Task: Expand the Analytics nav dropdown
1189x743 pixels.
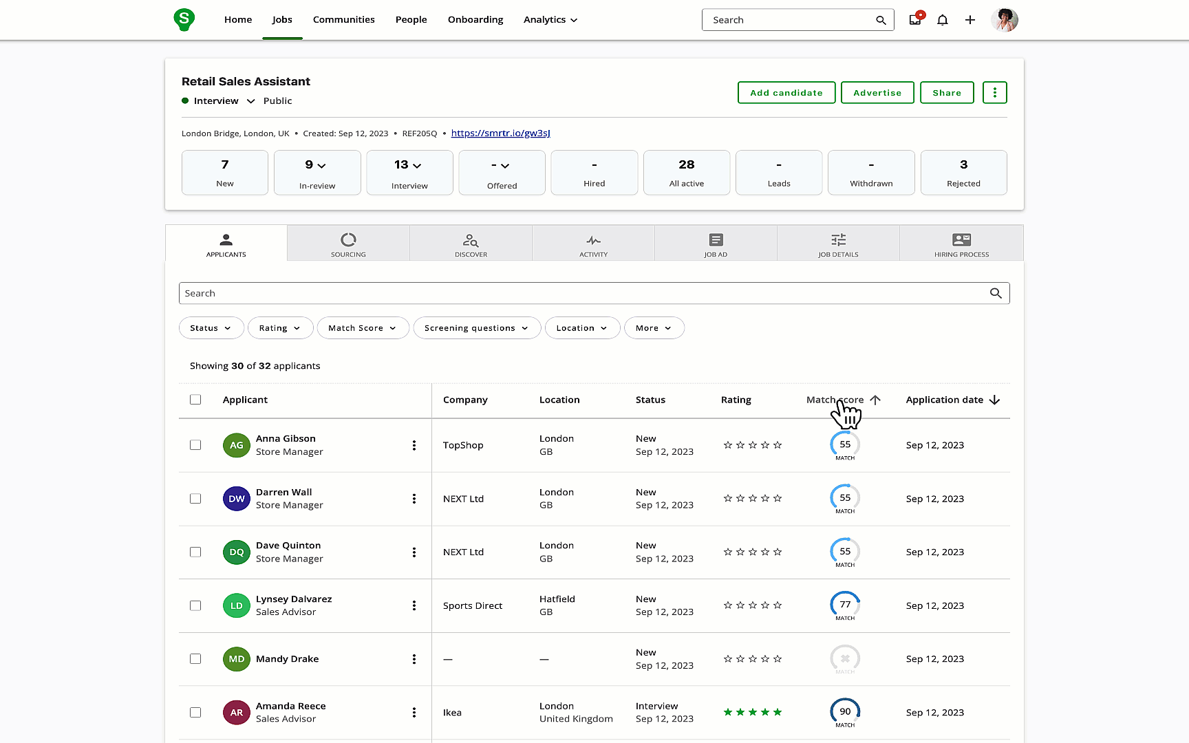Action: [550, 20]
